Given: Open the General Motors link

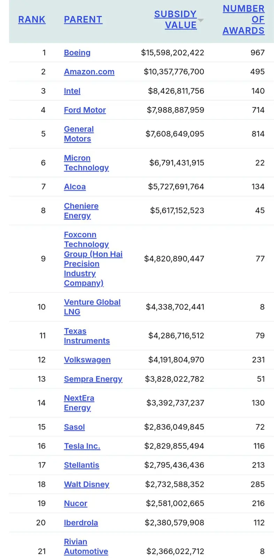Looking at the screenshot, I should (79, 134).
